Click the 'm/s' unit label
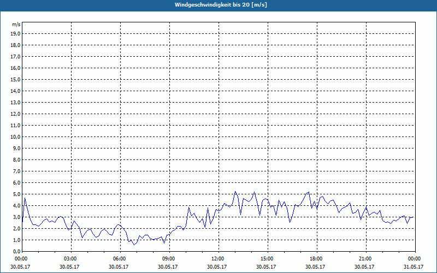437x273 pixels. pos(16,25)
